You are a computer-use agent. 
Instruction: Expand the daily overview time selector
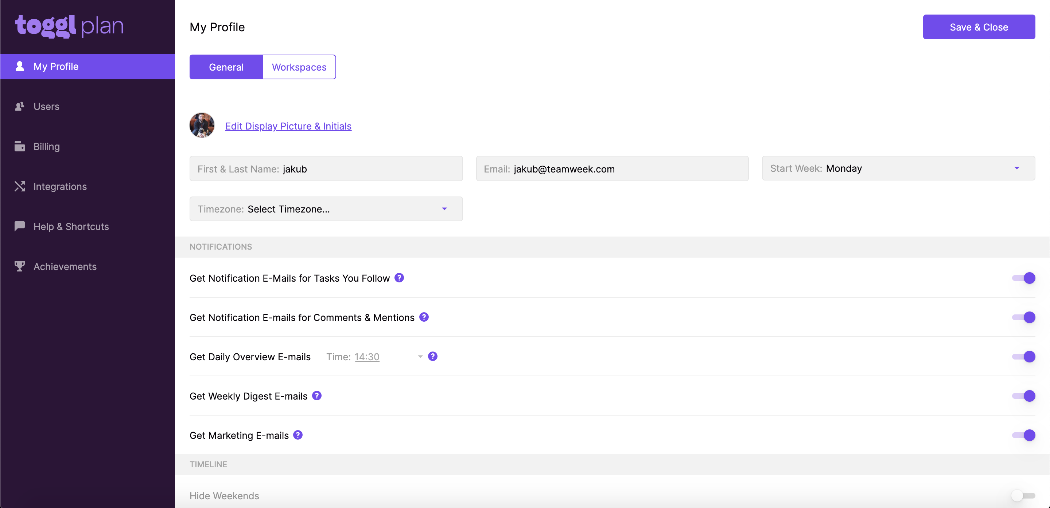(420, 356)
